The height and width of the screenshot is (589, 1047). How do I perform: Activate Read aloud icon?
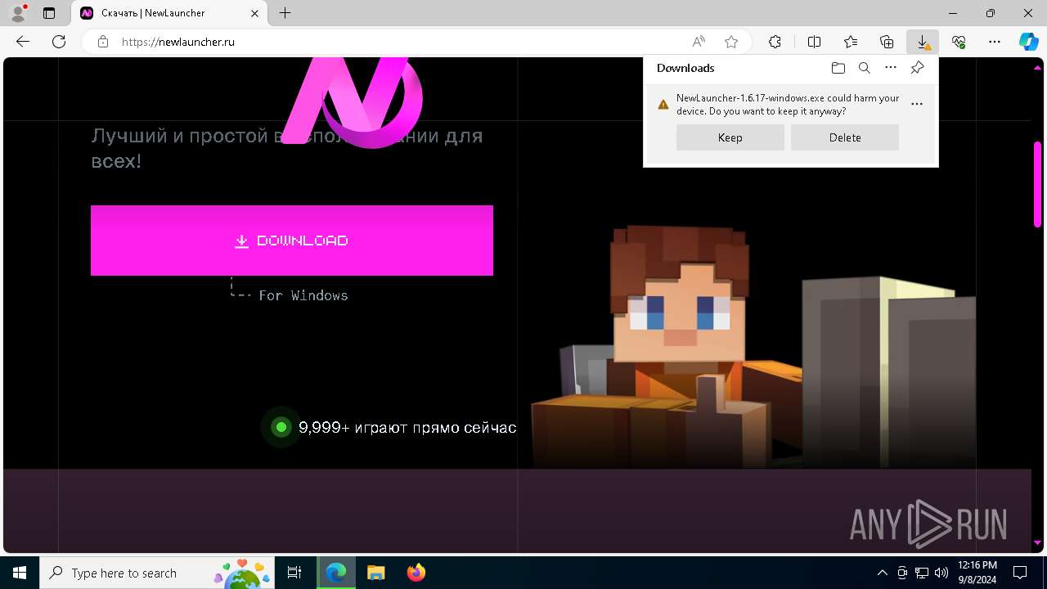[x=699, y=42]
